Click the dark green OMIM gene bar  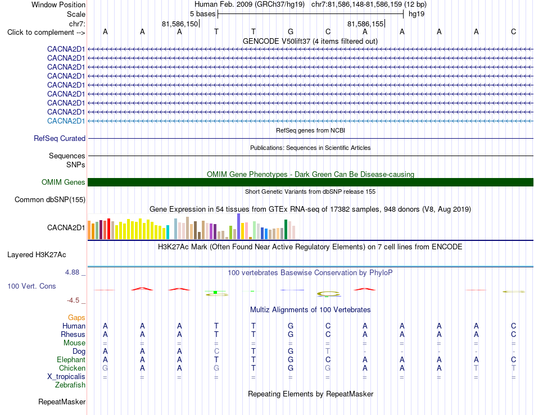pyautogui.click(x=310, y=183)
